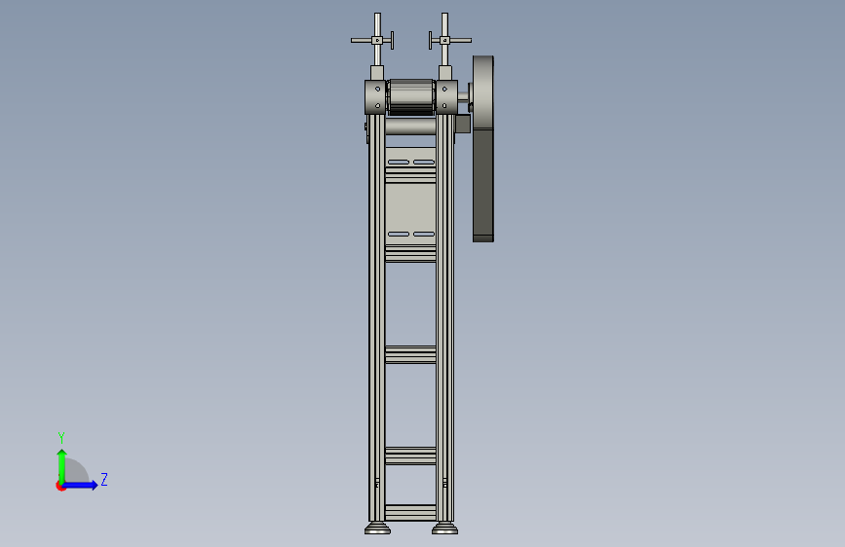Select the left adjustment screw handle on top
This screenshot has width=845, height=547.
[373, 40]
